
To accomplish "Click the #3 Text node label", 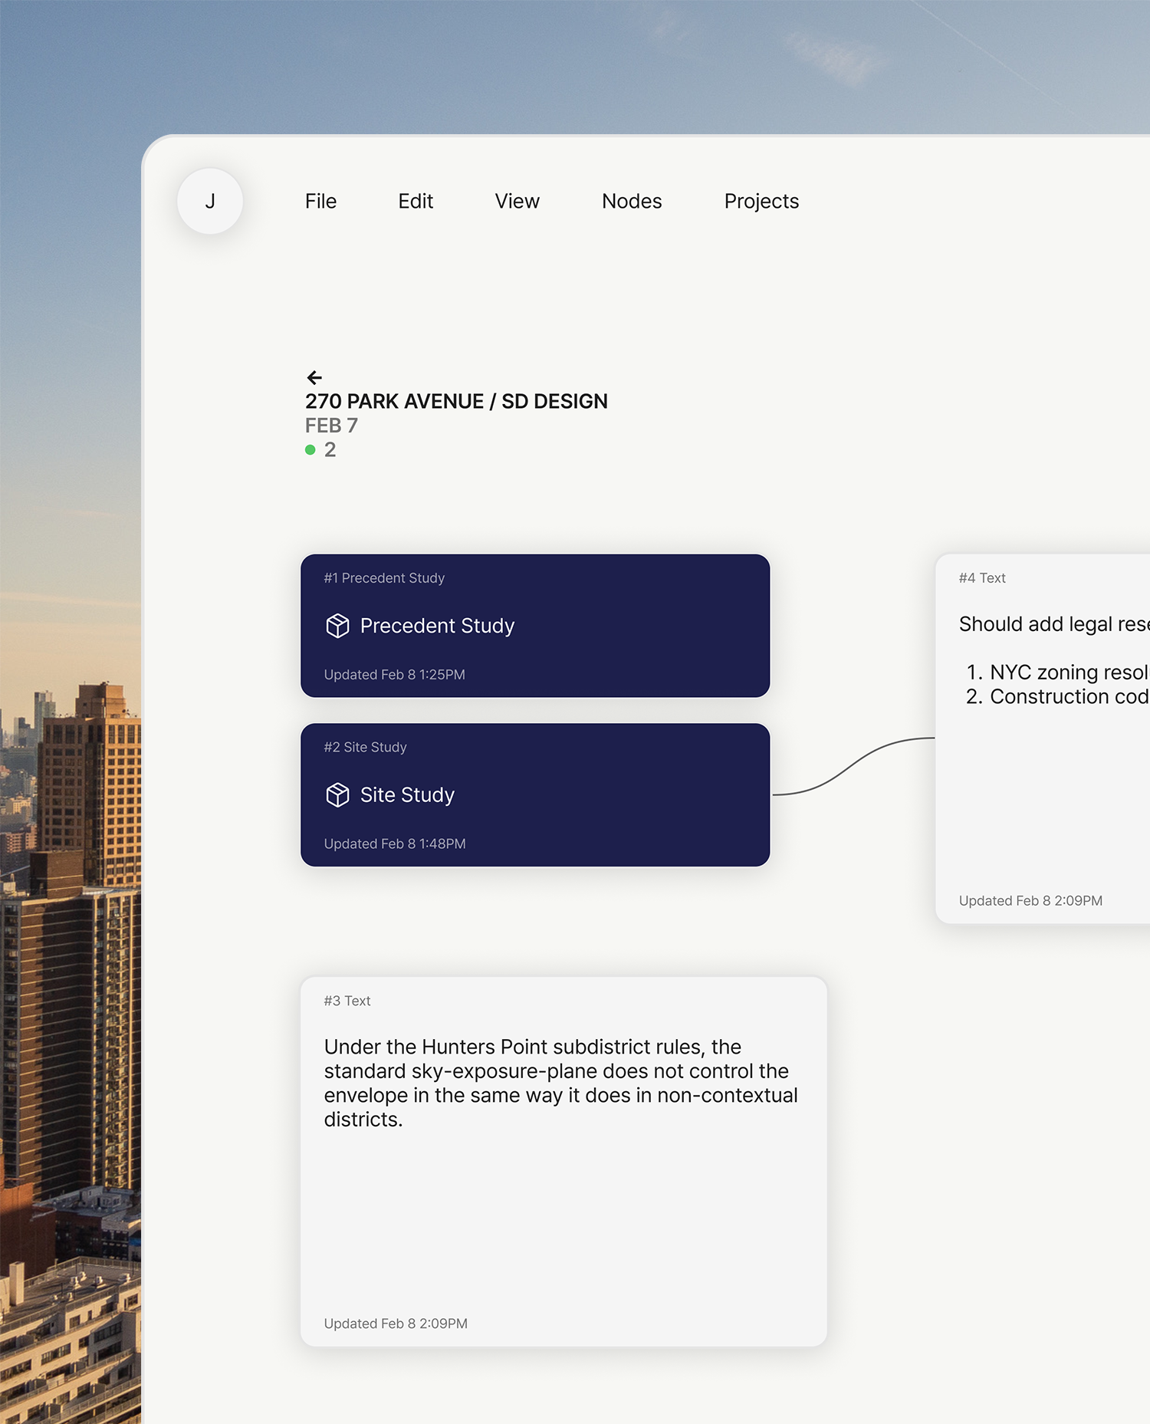I will [x=347, y=1001].
